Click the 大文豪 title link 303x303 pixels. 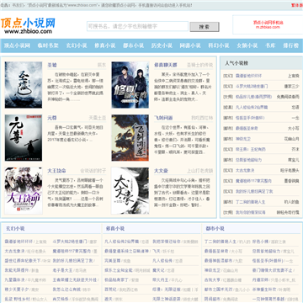tap(161, 171)
